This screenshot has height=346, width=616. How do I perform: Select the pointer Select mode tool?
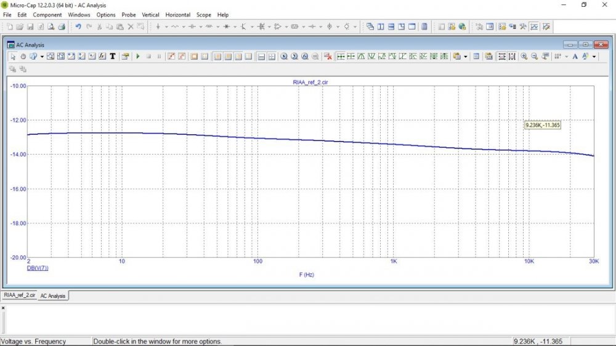point(13,57)
